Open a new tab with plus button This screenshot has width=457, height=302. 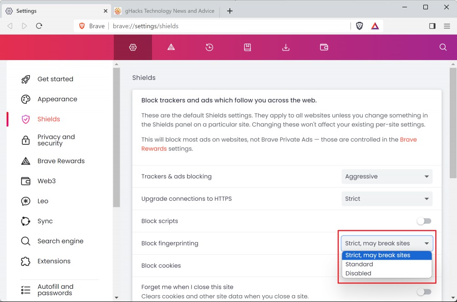point(230,11)
